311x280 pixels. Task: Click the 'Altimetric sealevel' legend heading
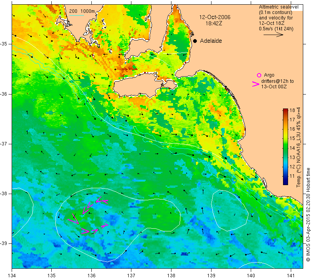point(279,7)
